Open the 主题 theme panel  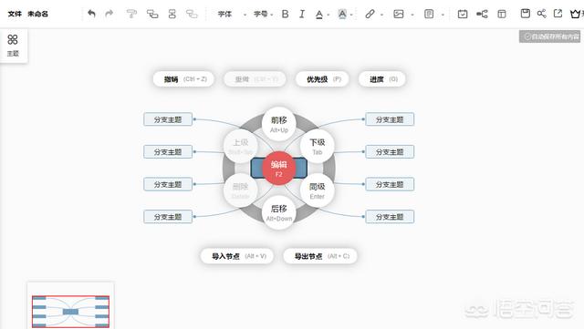click(13, 46)
